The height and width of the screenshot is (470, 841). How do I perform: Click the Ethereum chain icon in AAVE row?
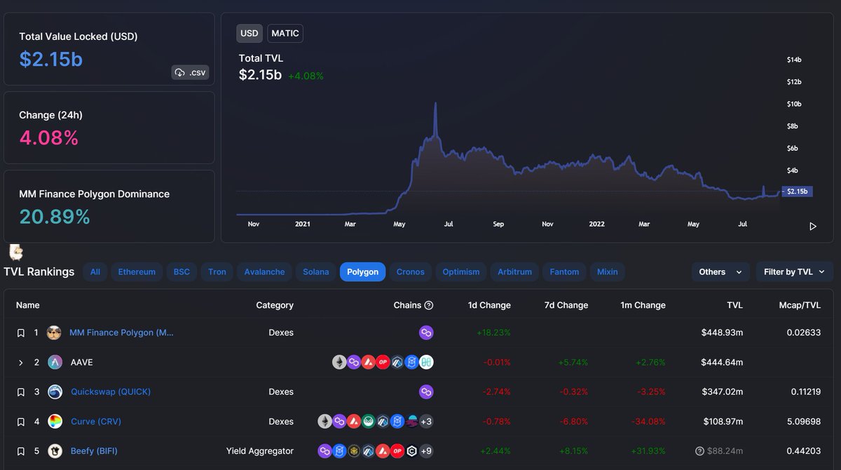pos(339,363)
